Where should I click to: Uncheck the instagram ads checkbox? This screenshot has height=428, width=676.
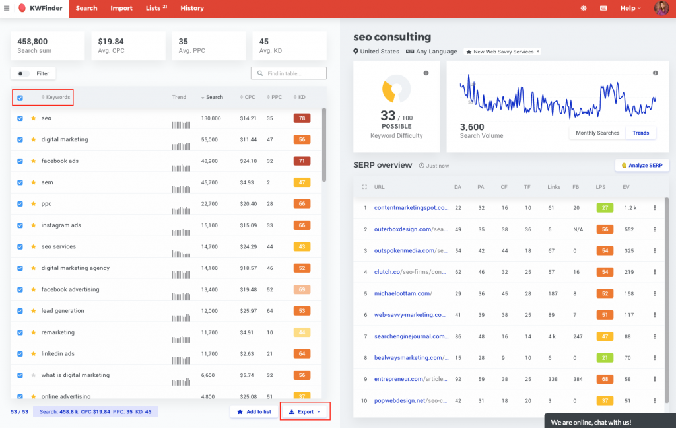tap(20, 225)
